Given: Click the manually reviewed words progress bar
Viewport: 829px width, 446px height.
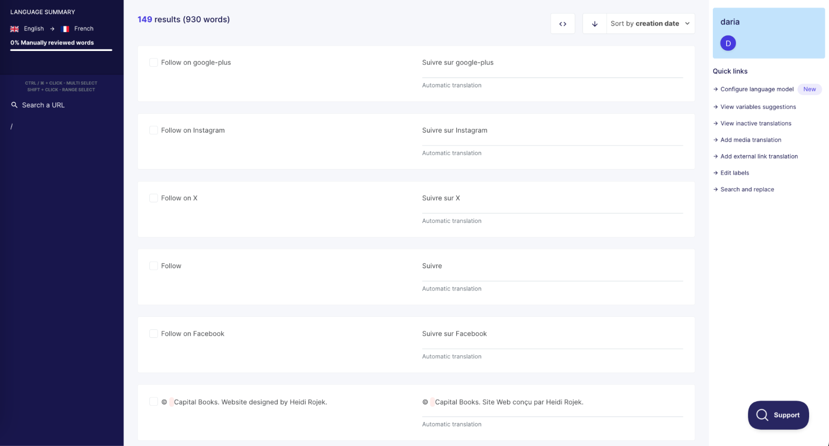Looking at the screenshot, I should click(61, 50).
